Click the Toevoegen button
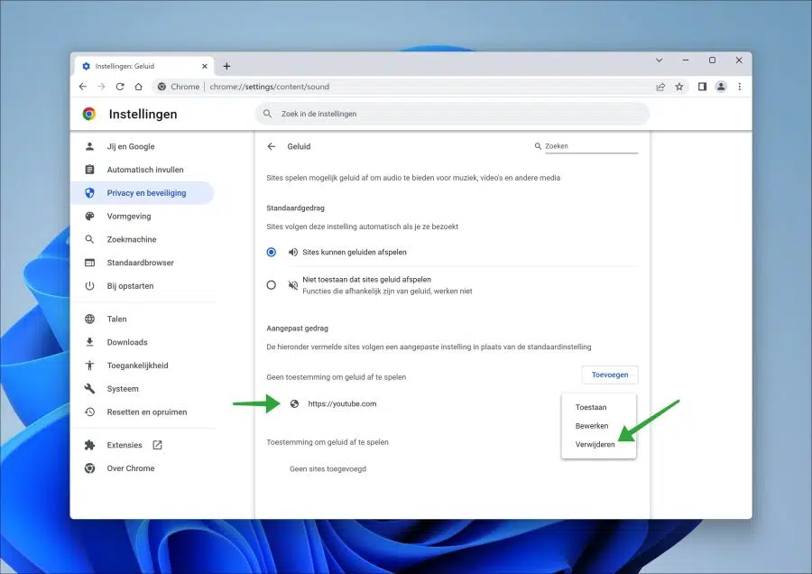 click(x=610, y=375)
